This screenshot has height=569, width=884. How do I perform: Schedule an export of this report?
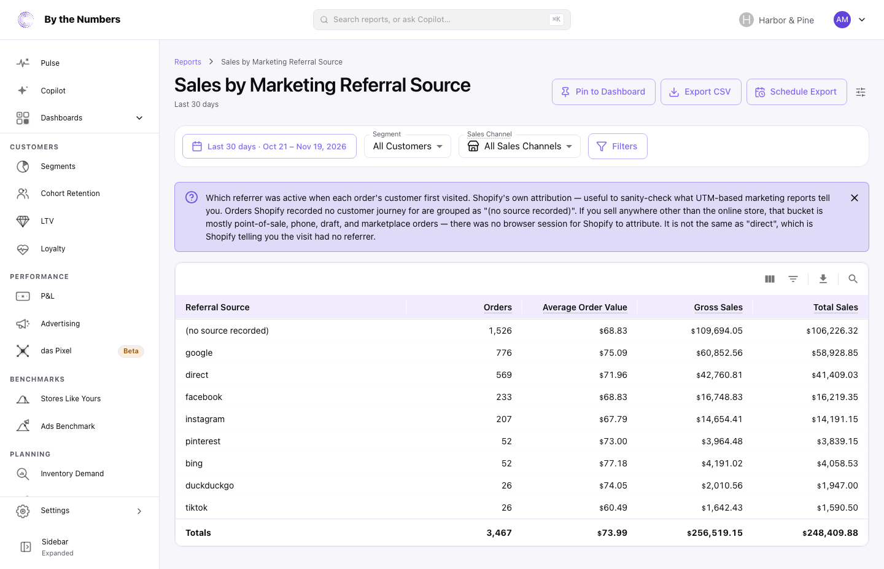pos(796,92)
